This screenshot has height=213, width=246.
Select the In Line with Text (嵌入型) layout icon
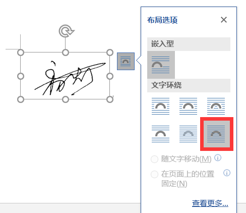coord(161,65)
